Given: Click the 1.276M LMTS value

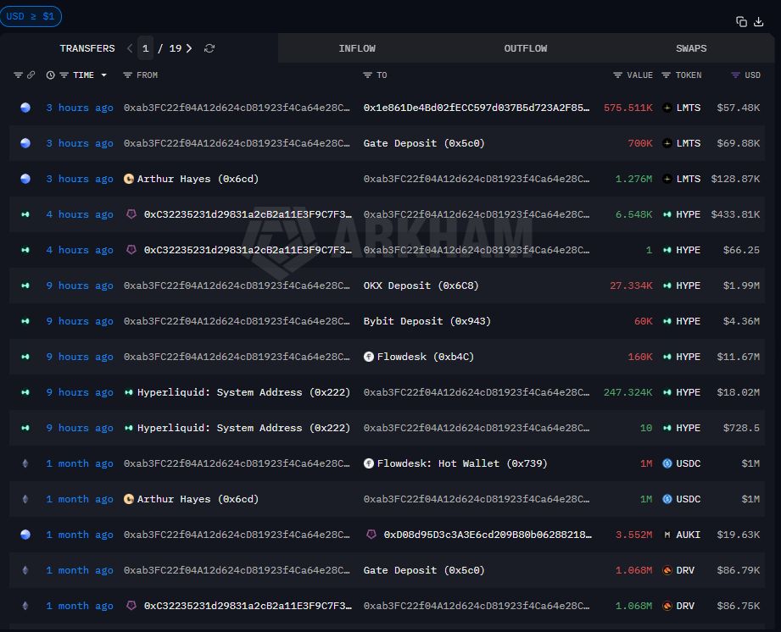Looking at the screenshot, I should 633,179.
